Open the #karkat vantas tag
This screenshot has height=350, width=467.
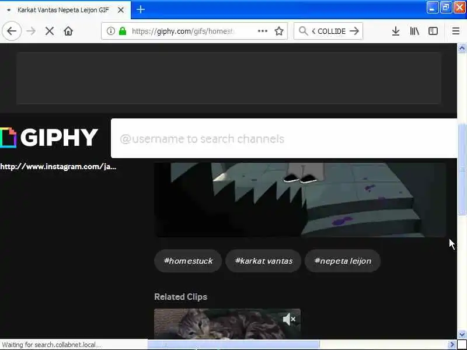pos(264,261)
